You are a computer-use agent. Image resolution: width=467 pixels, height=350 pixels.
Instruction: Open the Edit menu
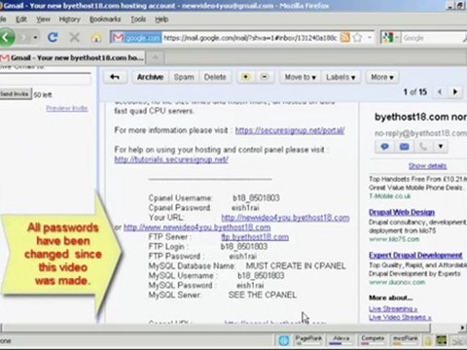pos(21,19)
